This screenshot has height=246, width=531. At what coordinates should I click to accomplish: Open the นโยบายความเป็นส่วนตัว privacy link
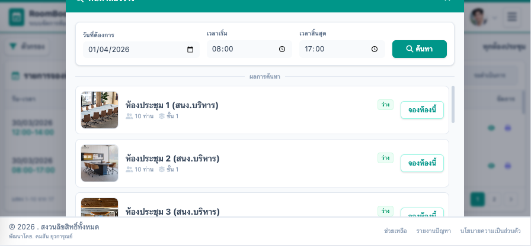tap(490, 231)
